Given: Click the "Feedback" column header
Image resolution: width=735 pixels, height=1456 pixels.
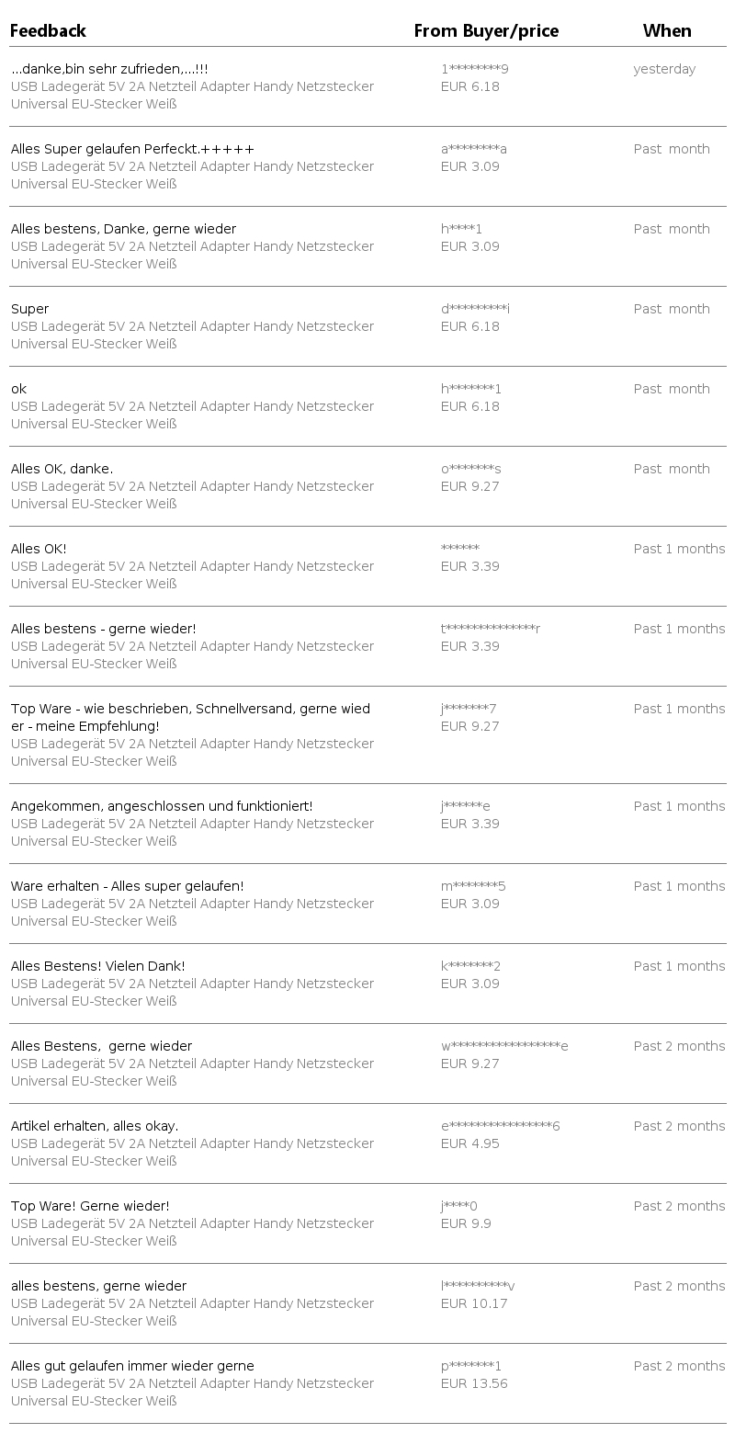Looking at the screenshot, I should 48,31.
